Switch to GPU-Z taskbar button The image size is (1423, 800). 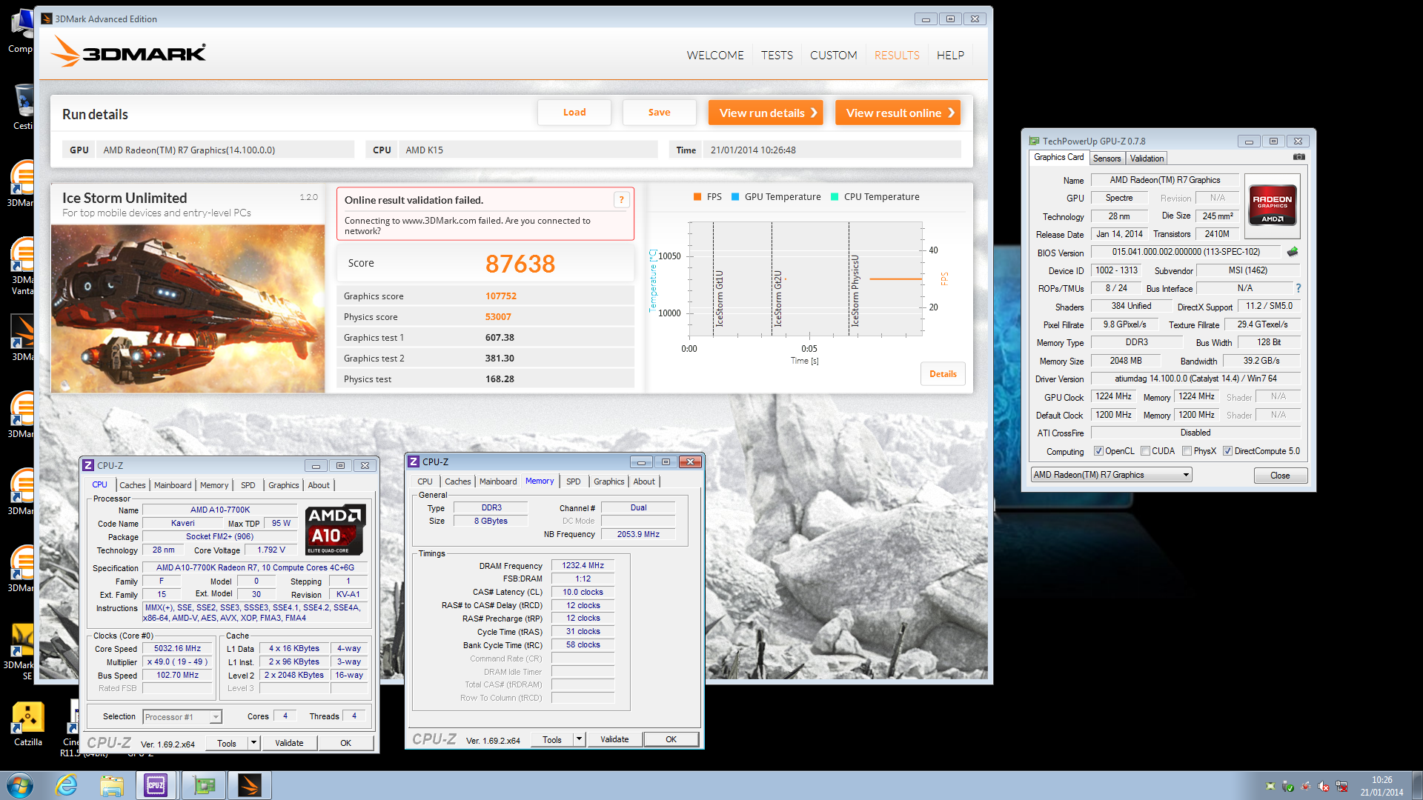pos(203,785)
